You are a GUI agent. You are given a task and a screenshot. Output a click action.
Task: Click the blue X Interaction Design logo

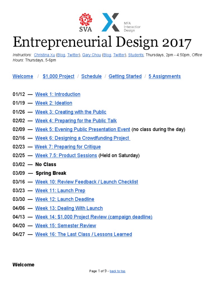tap(121, 22)
